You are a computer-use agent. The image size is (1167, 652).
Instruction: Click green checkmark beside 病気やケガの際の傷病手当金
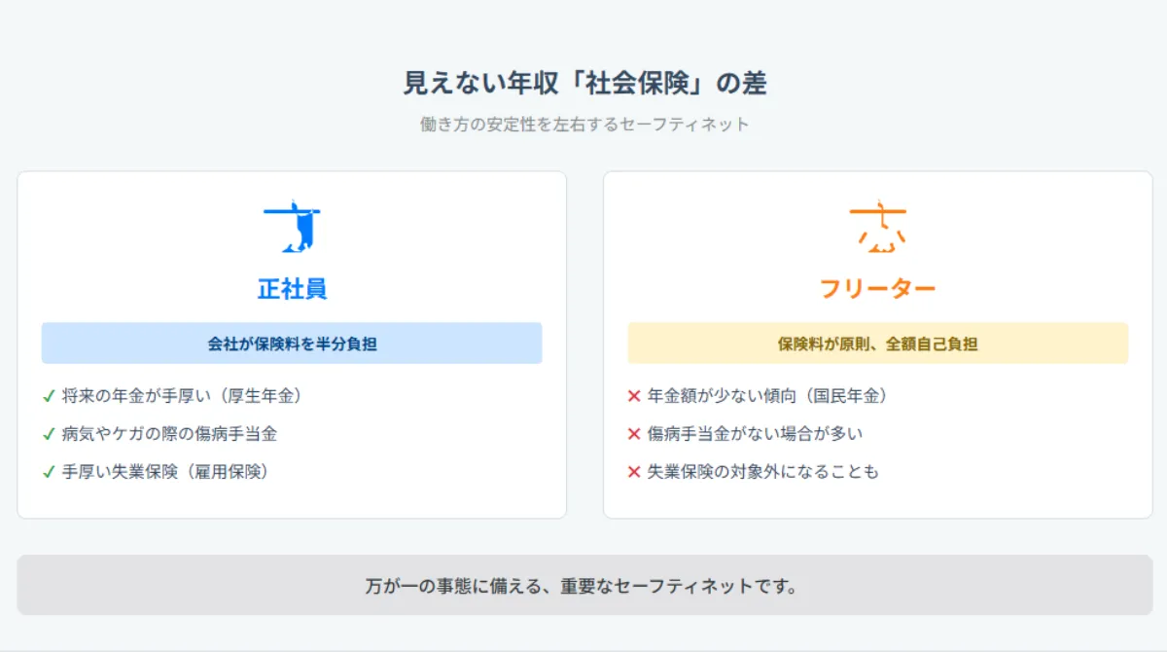(x=49, y=434)
